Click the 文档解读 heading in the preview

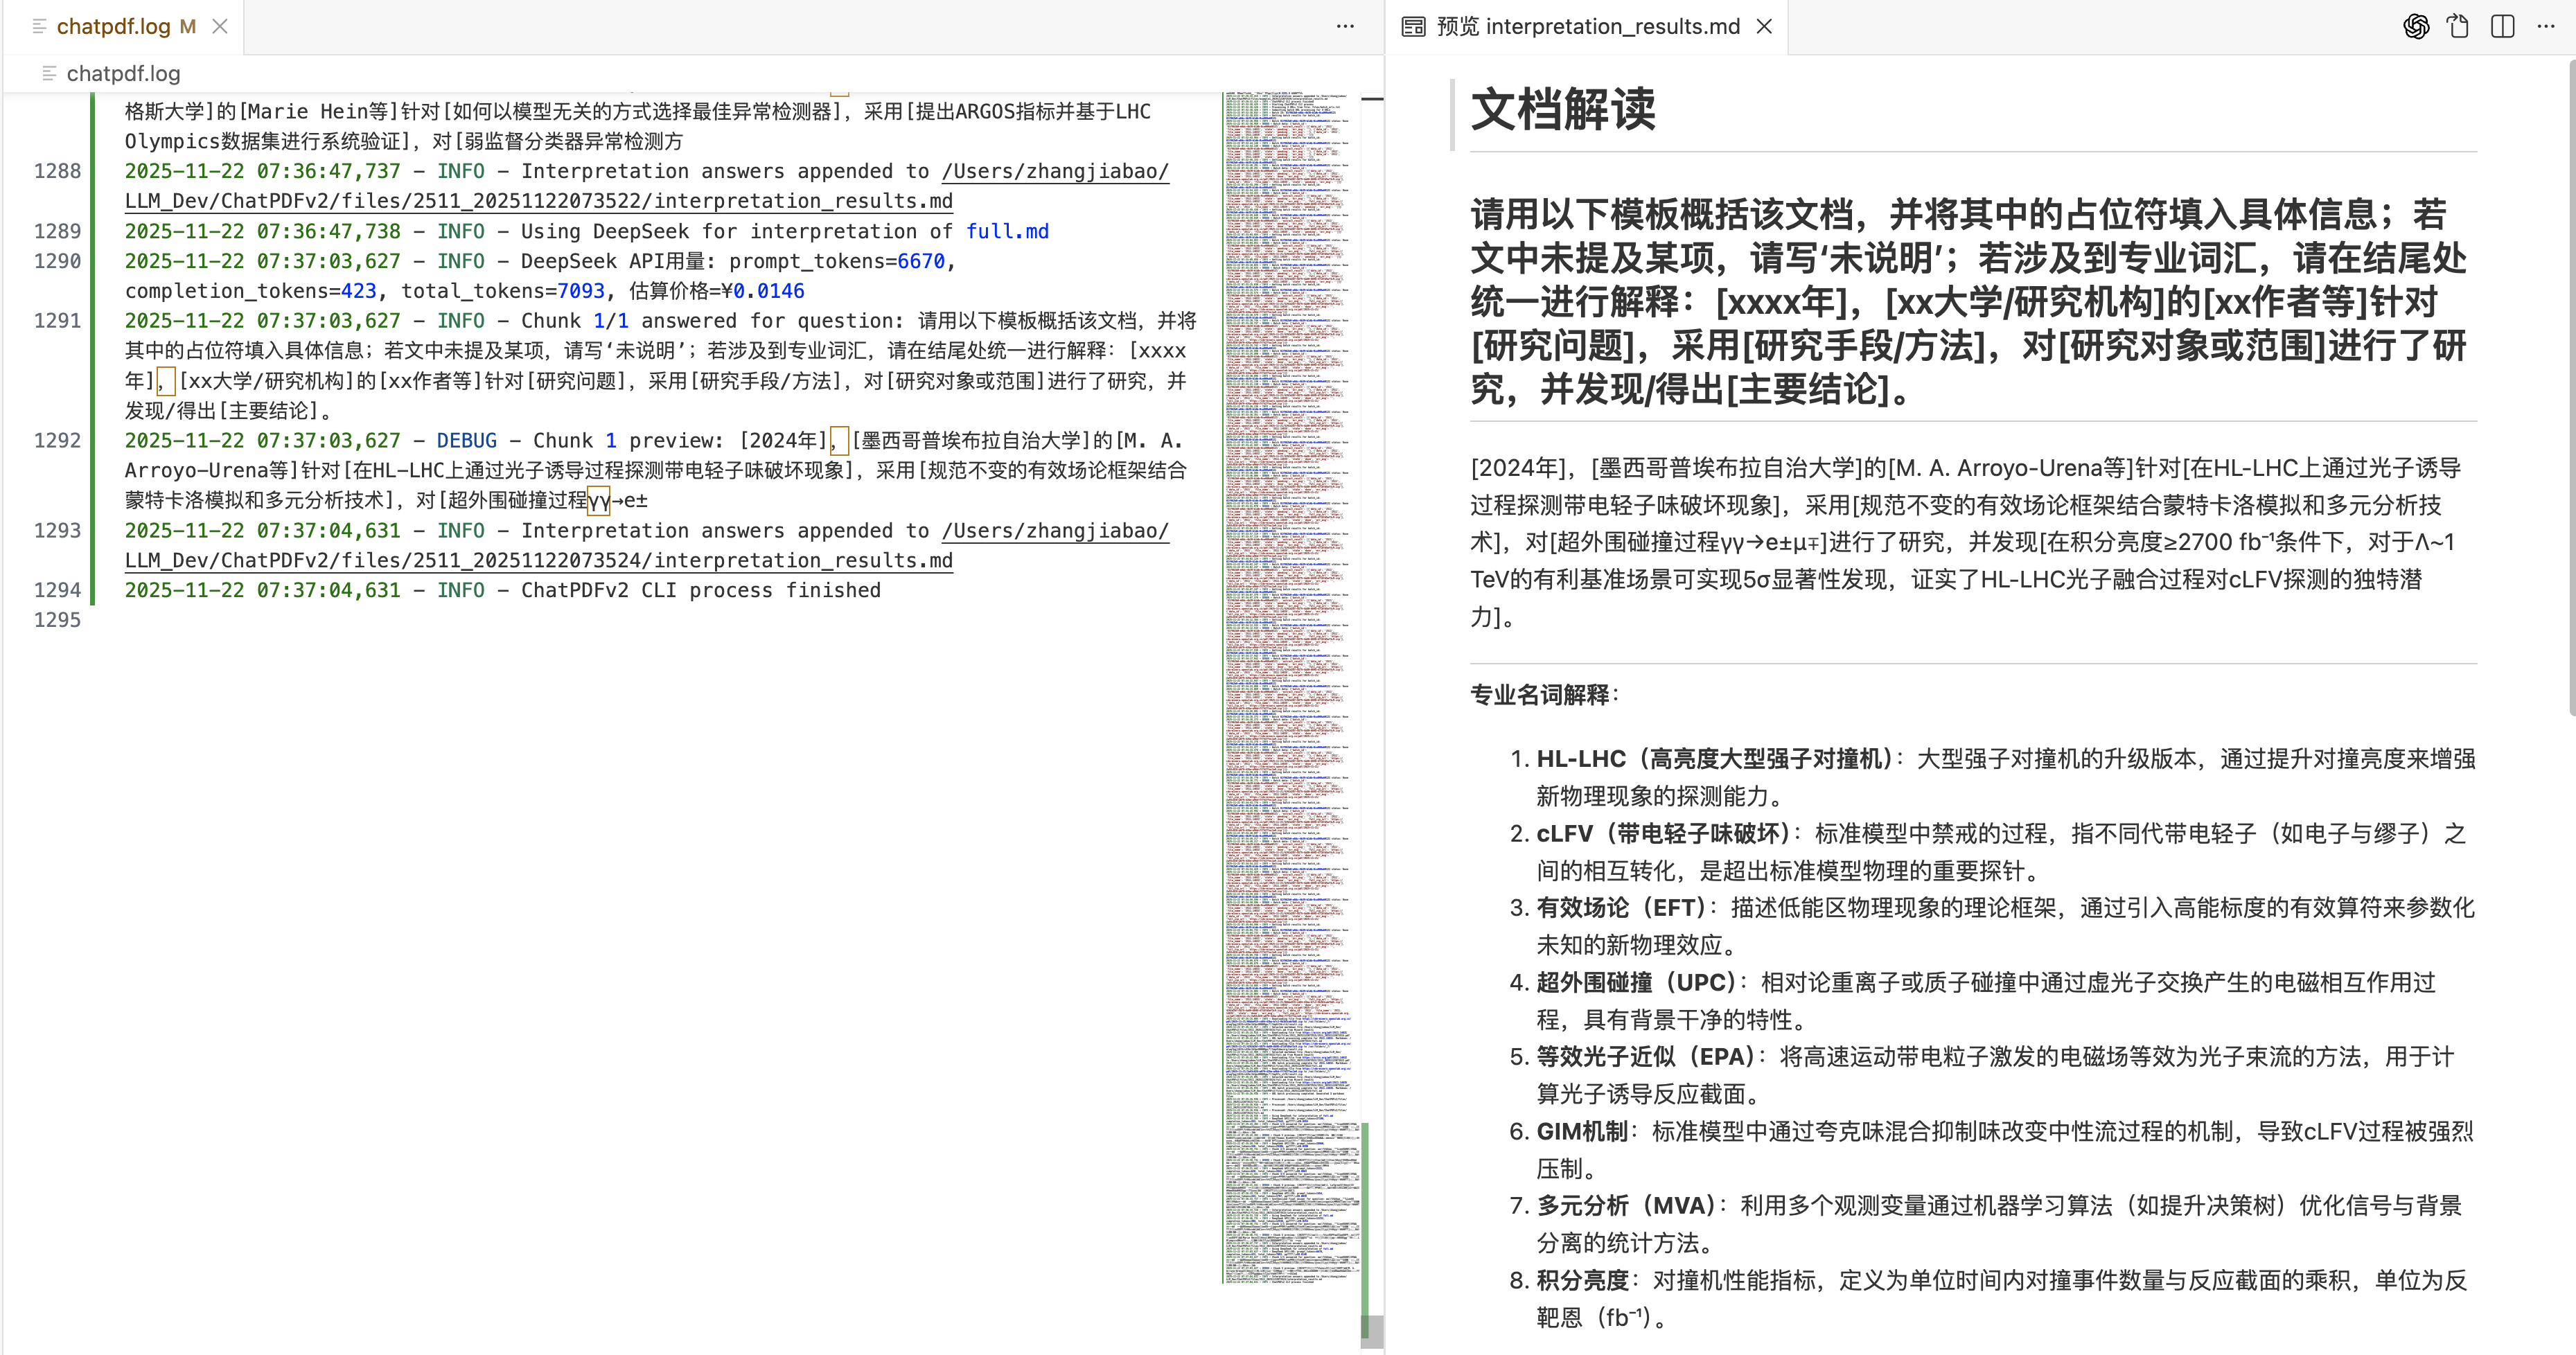coord(1563,109)
